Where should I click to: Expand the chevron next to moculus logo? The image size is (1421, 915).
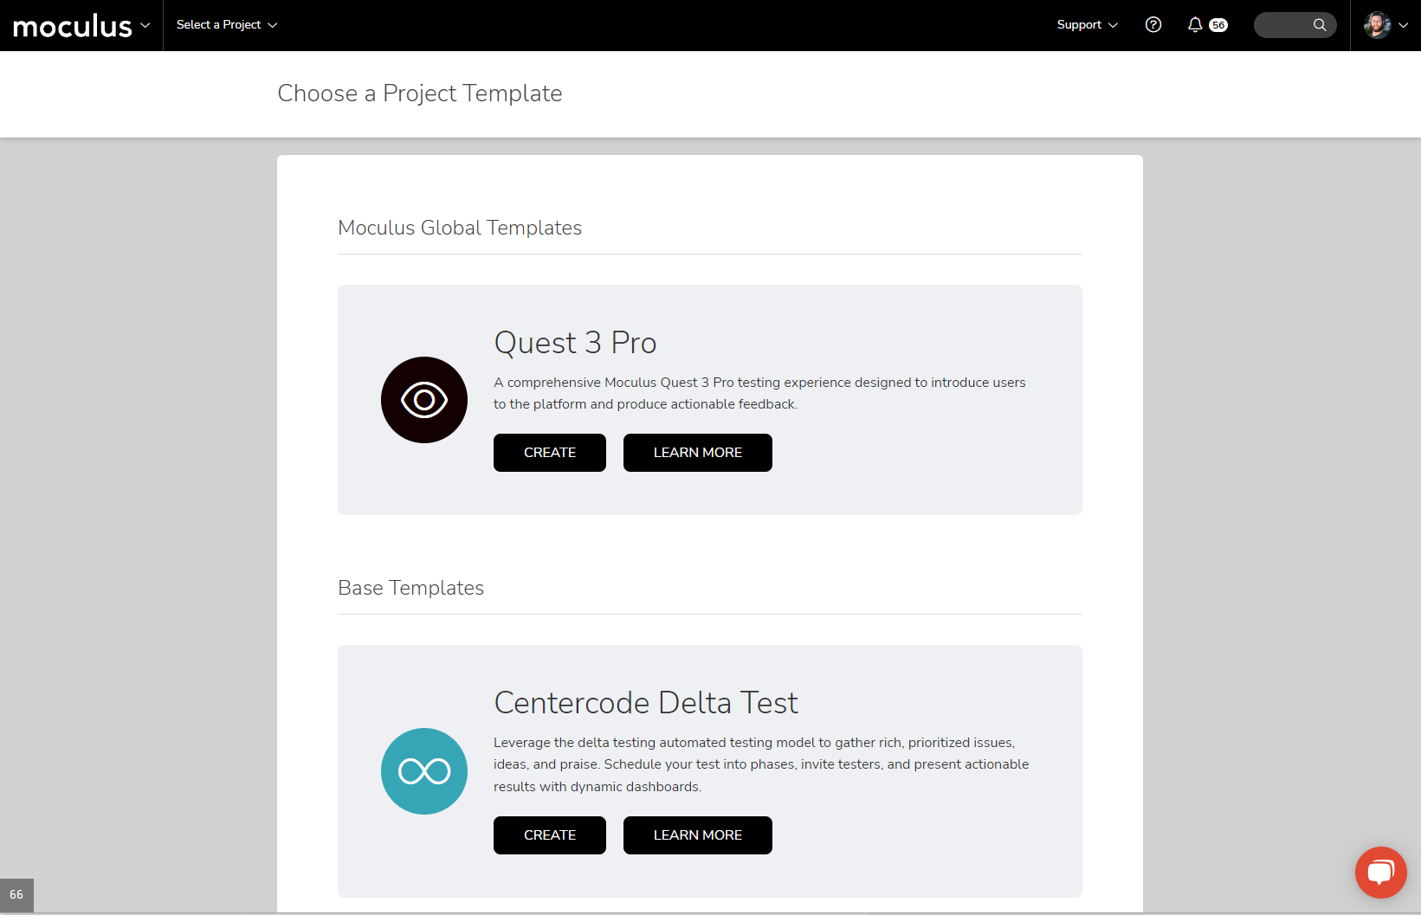tap(145, 25)
